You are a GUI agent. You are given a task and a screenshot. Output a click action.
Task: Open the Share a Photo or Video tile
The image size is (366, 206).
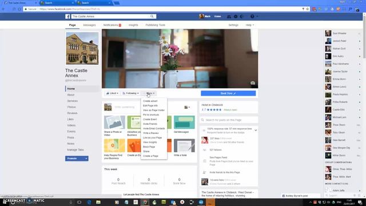click(x=114, y=126)
